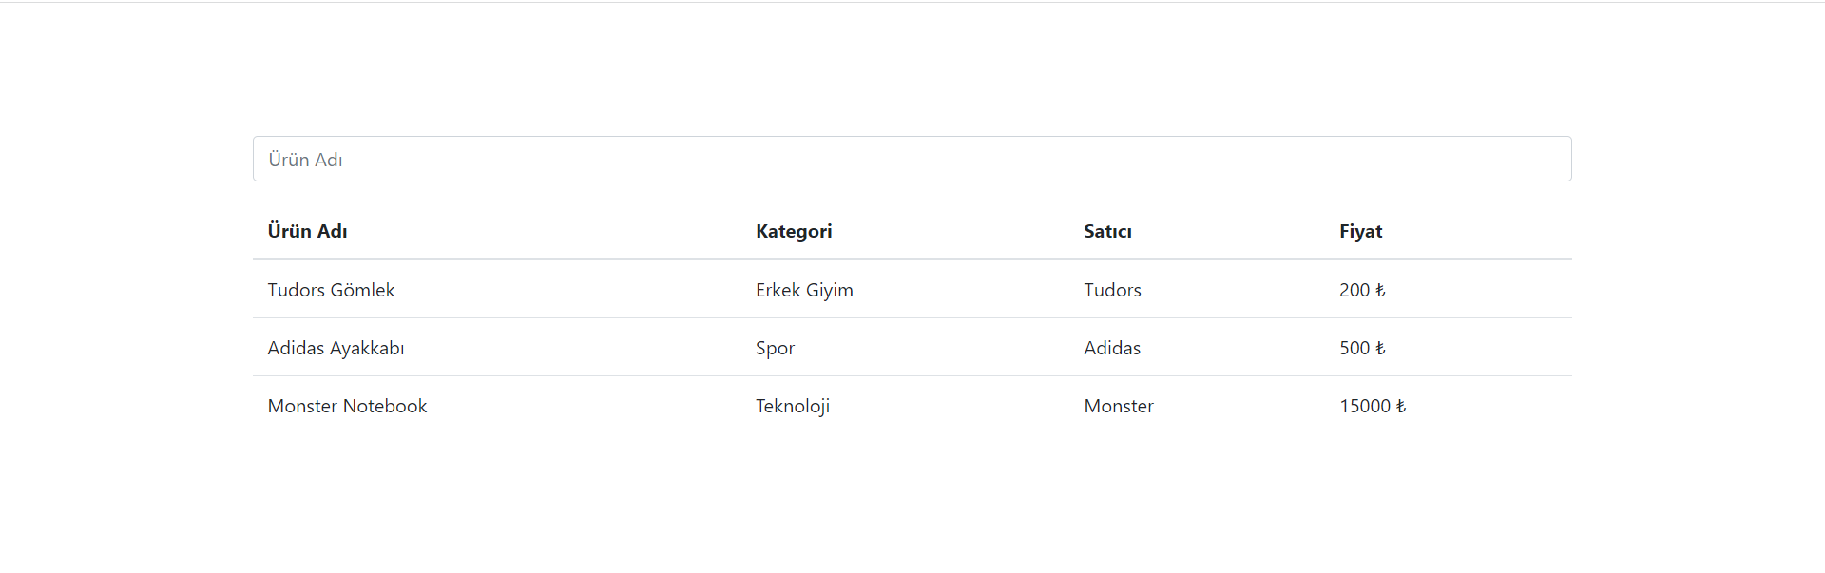Click the 500 ₺ price cell
1825x573 pixels.
1362,348
